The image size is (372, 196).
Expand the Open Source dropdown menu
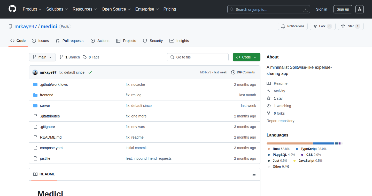(x=116, y=9)
